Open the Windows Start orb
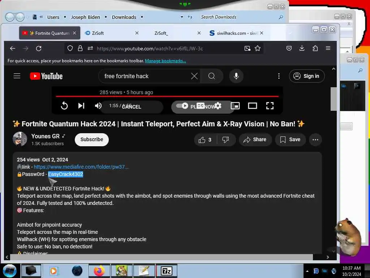Screen dimensions: 370x278 coord(10,271)
